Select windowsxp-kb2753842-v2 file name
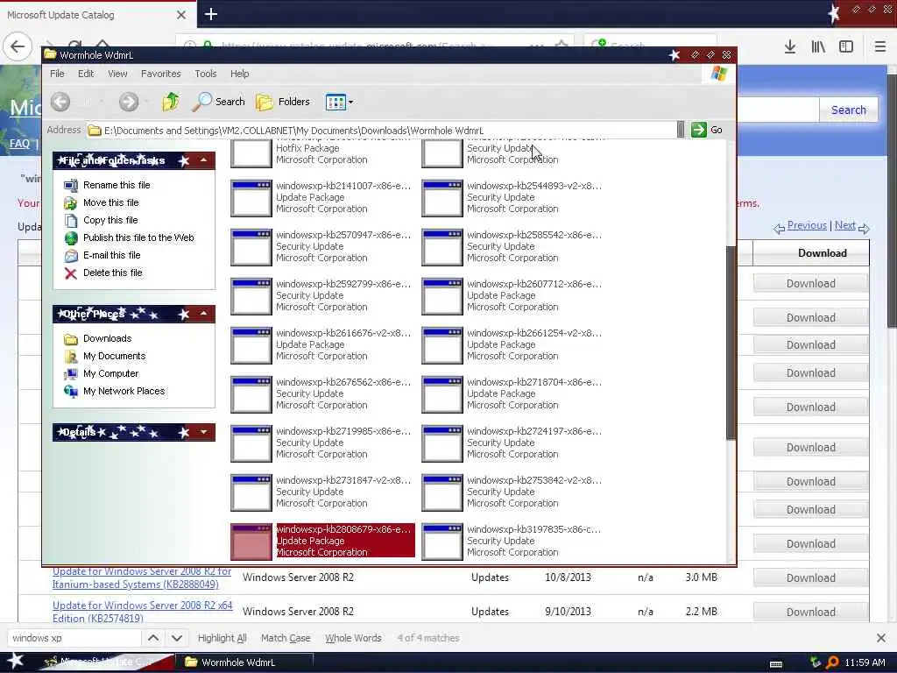The width and height of the screenshot is (897, 673). pyautogui.click(x=534, y=481)
